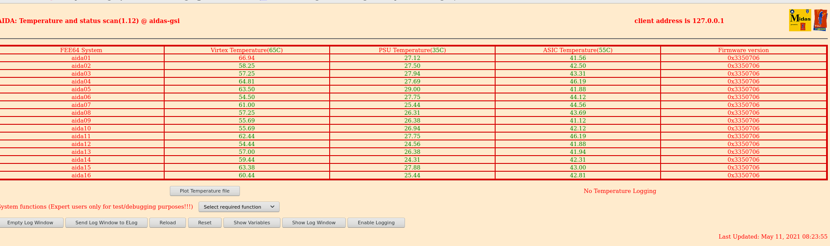Click Virtex value 61.00 for aida07
Image resolution: width=830 pixels, height=246 pixels.
[246, 105]
